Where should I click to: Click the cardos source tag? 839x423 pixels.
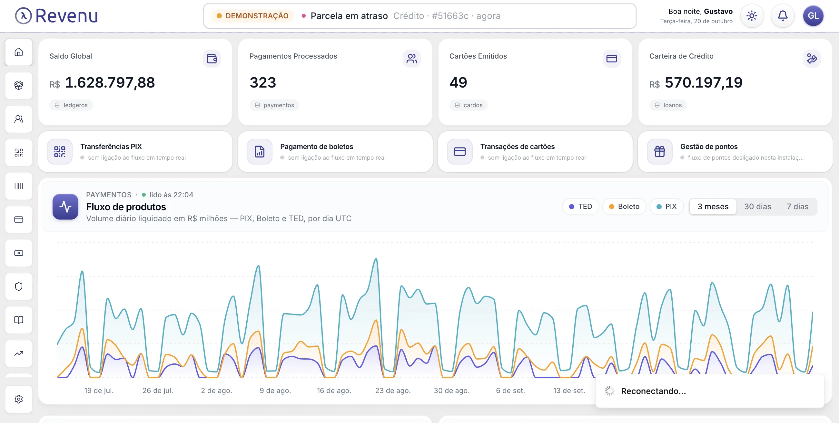pyautogui.click(x=469, y=105)
